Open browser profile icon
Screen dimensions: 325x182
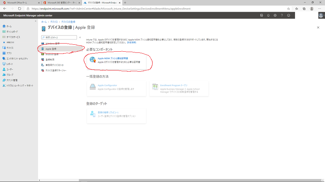coord(312,9)
